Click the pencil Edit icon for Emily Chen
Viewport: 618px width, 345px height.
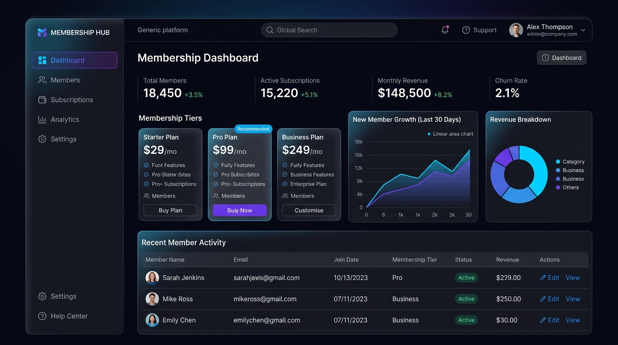543,320
